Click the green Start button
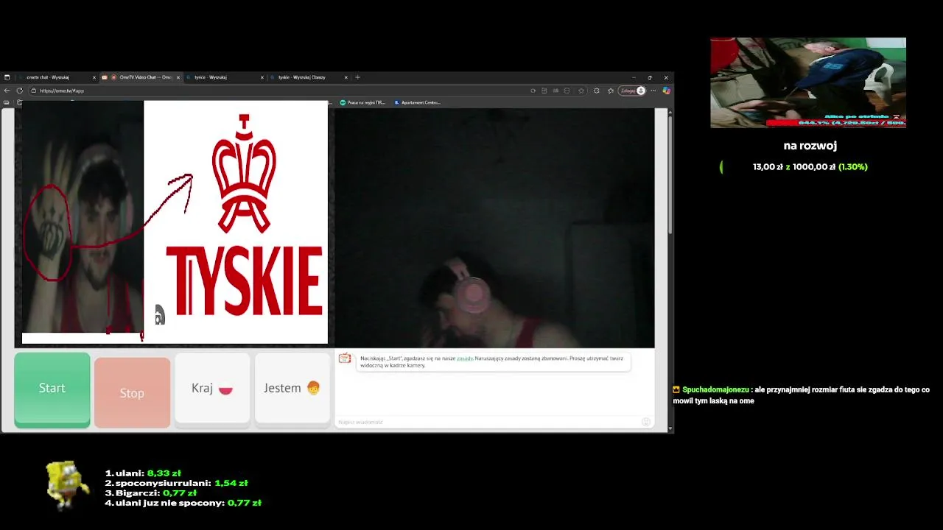This screenshot has width=943, height=530. 52,389
